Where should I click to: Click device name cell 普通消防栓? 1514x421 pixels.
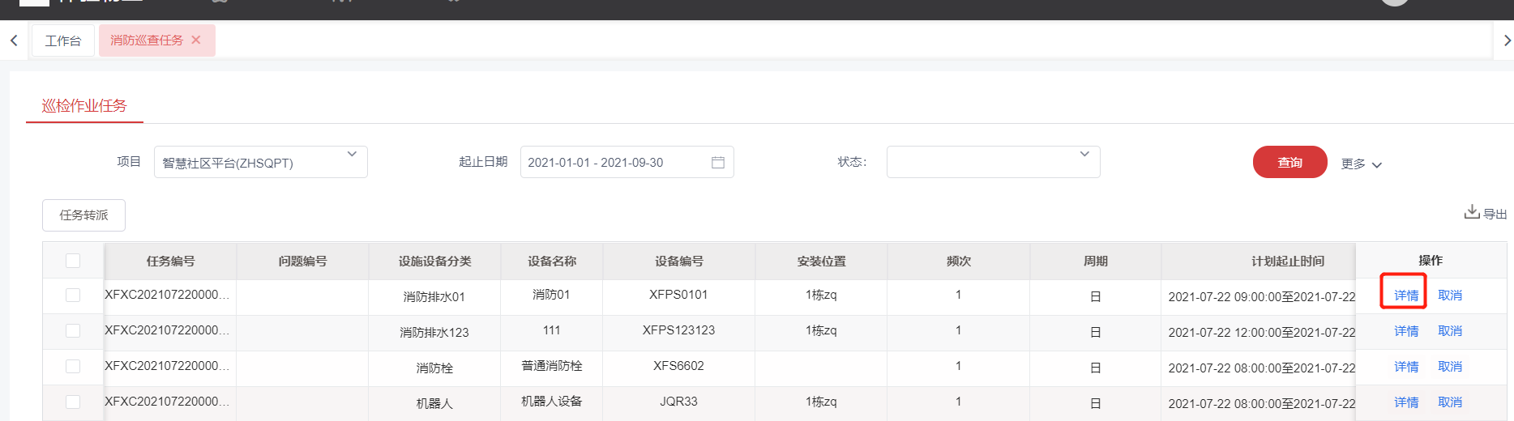(552, 366)
